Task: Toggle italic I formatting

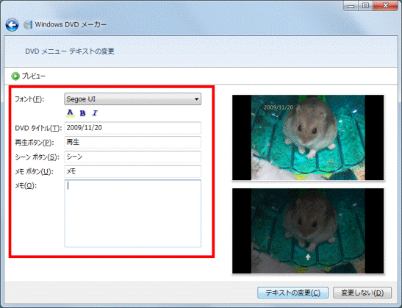Action: [95, 113]
